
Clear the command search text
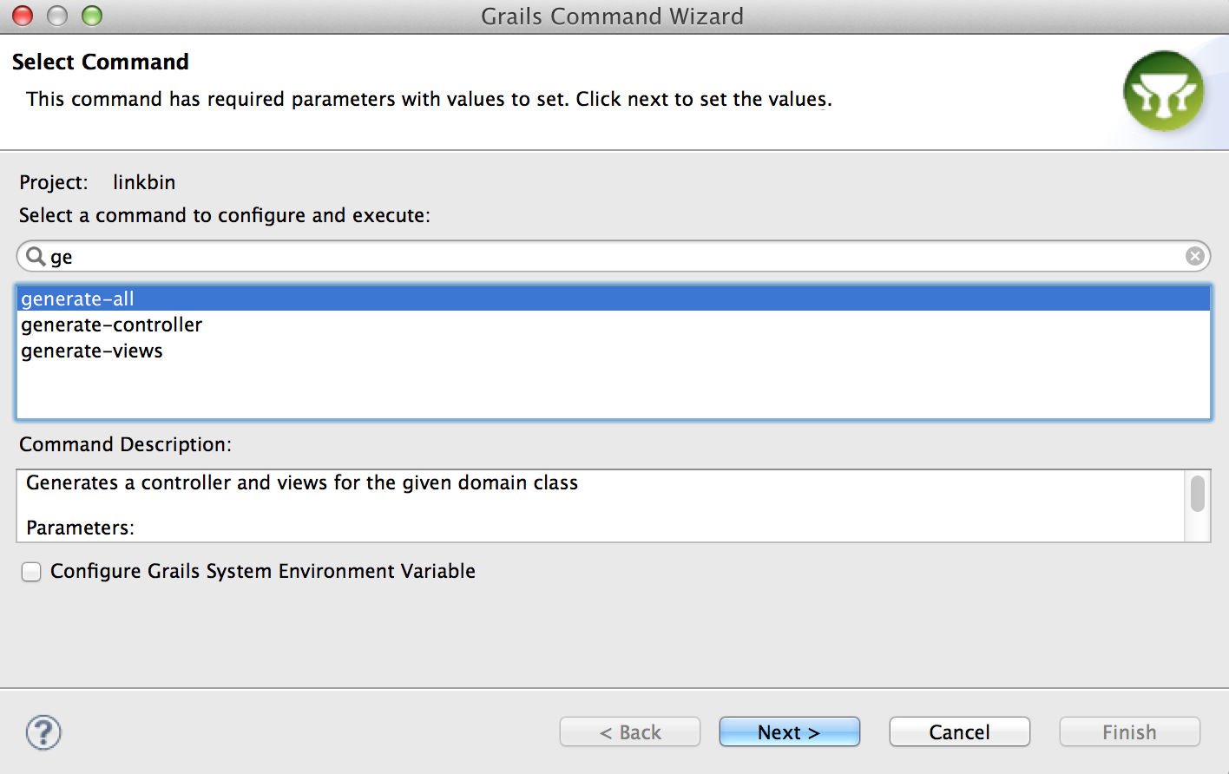(x=1195, y=256)
